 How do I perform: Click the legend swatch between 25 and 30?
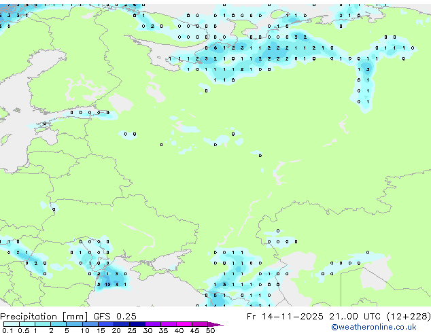[x=137, y=324]
